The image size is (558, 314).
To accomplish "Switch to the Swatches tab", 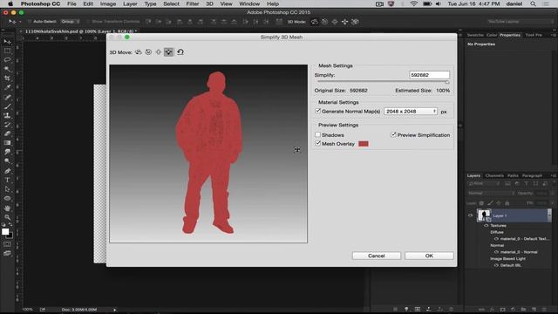I will 475,35.
